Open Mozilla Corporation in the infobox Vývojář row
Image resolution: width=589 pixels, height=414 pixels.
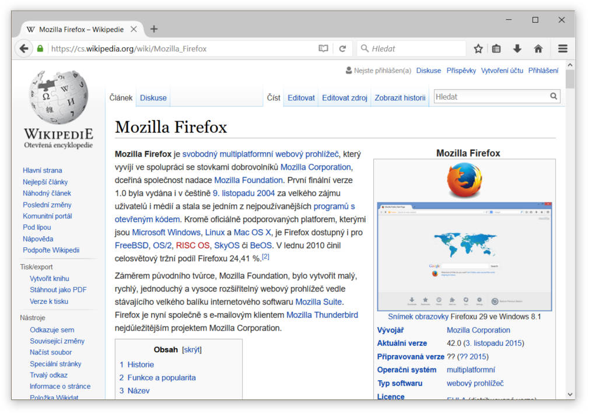tap(478, 330)
